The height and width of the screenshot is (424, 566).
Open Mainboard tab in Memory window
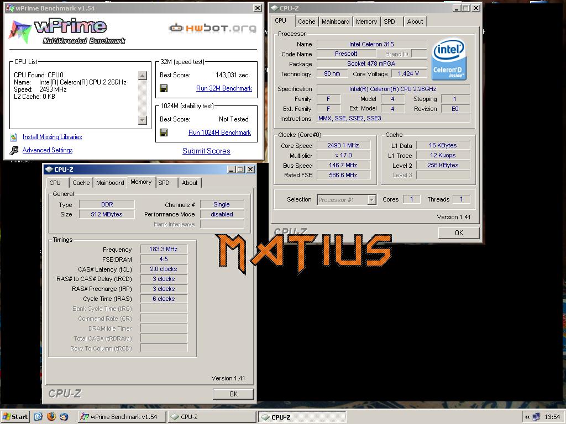pos(110,183)
